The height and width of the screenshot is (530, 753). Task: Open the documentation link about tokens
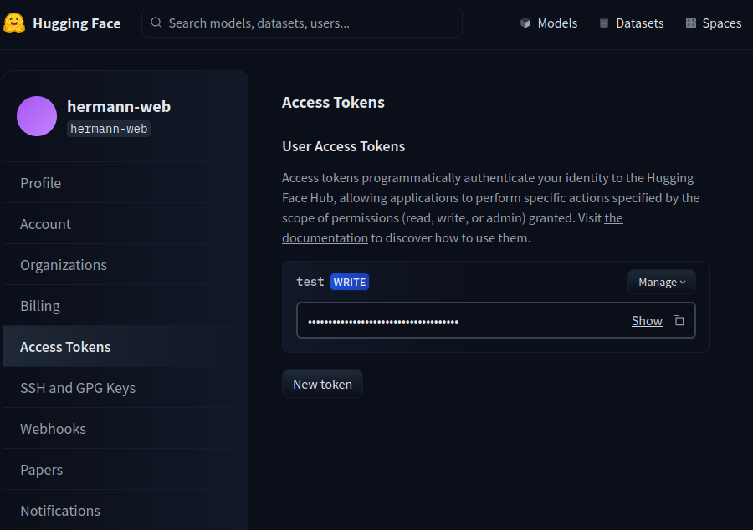pos(325,237)
